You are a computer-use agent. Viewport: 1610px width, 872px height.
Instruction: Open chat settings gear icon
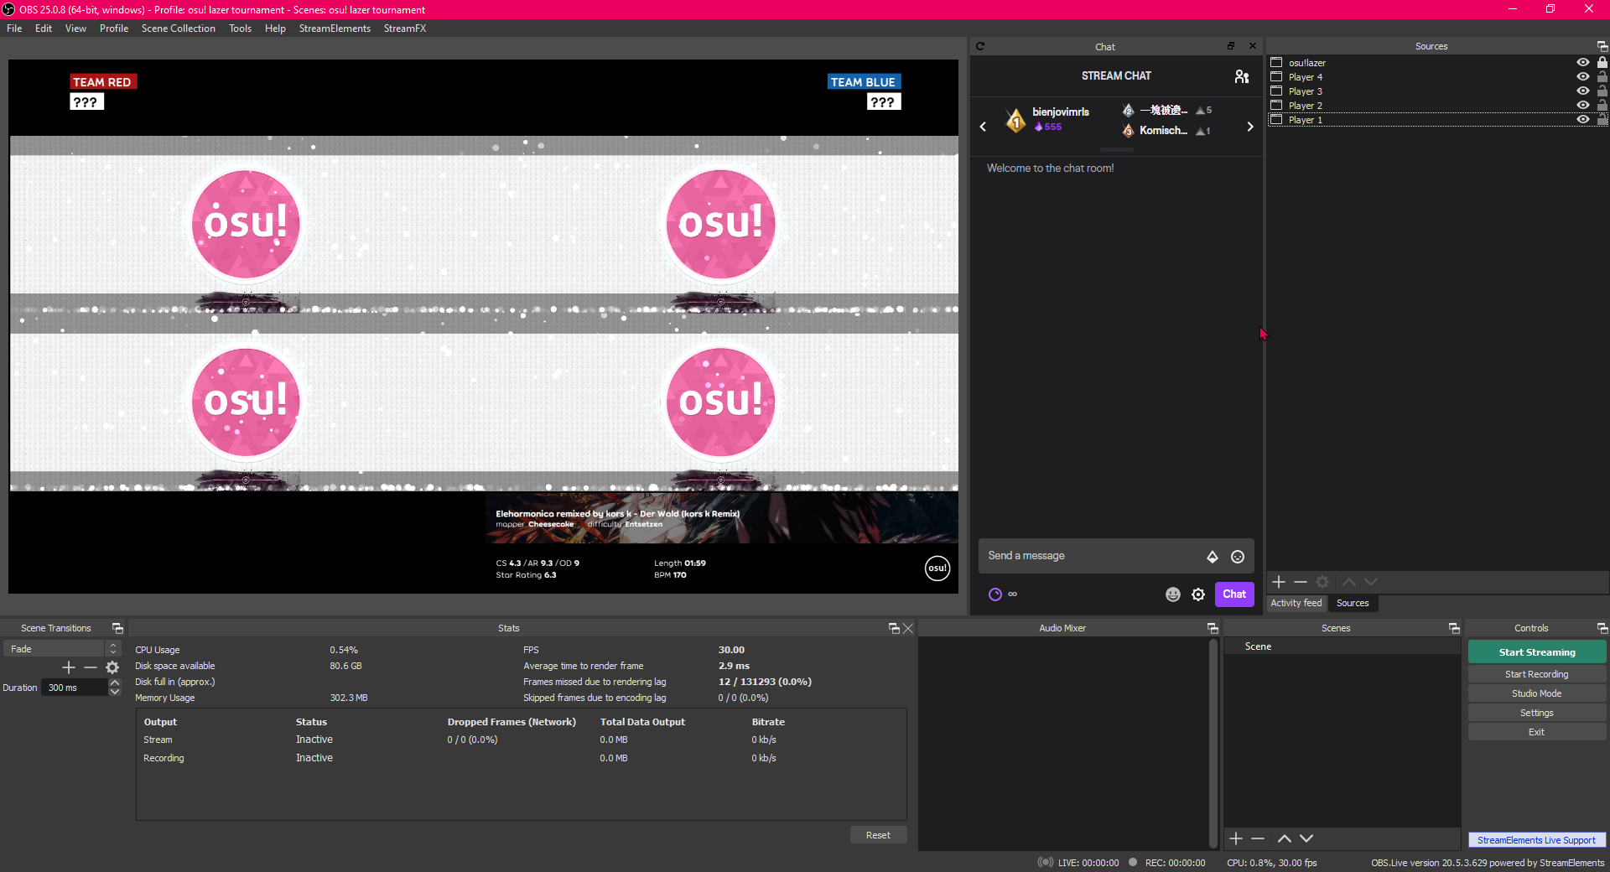coord(1198,594)
